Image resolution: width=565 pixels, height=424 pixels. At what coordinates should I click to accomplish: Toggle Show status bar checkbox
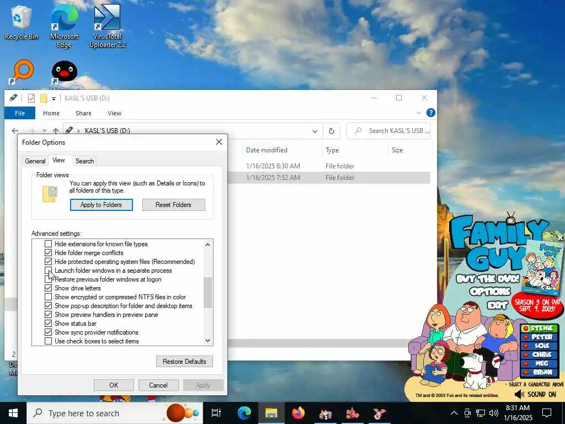pos(48,324)
